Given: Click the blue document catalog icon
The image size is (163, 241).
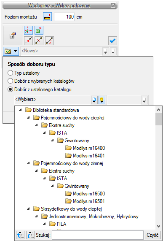Looking at the screenshot, I should pos(94,100).
